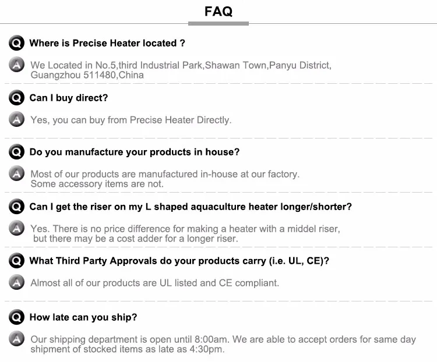Click the A icon beside in-house factory answer
The width and height of the screenshot is (437, 362).
click(16, 174)
